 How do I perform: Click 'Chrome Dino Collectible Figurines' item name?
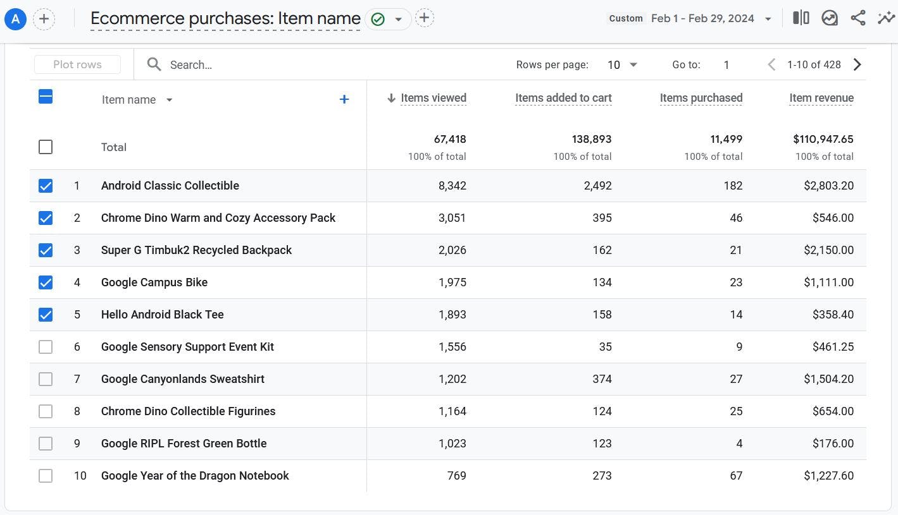point(189,411)
